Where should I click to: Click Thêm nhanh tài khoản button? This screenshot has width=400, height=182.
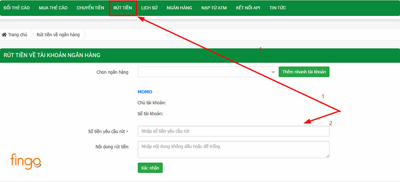point(304,71)
